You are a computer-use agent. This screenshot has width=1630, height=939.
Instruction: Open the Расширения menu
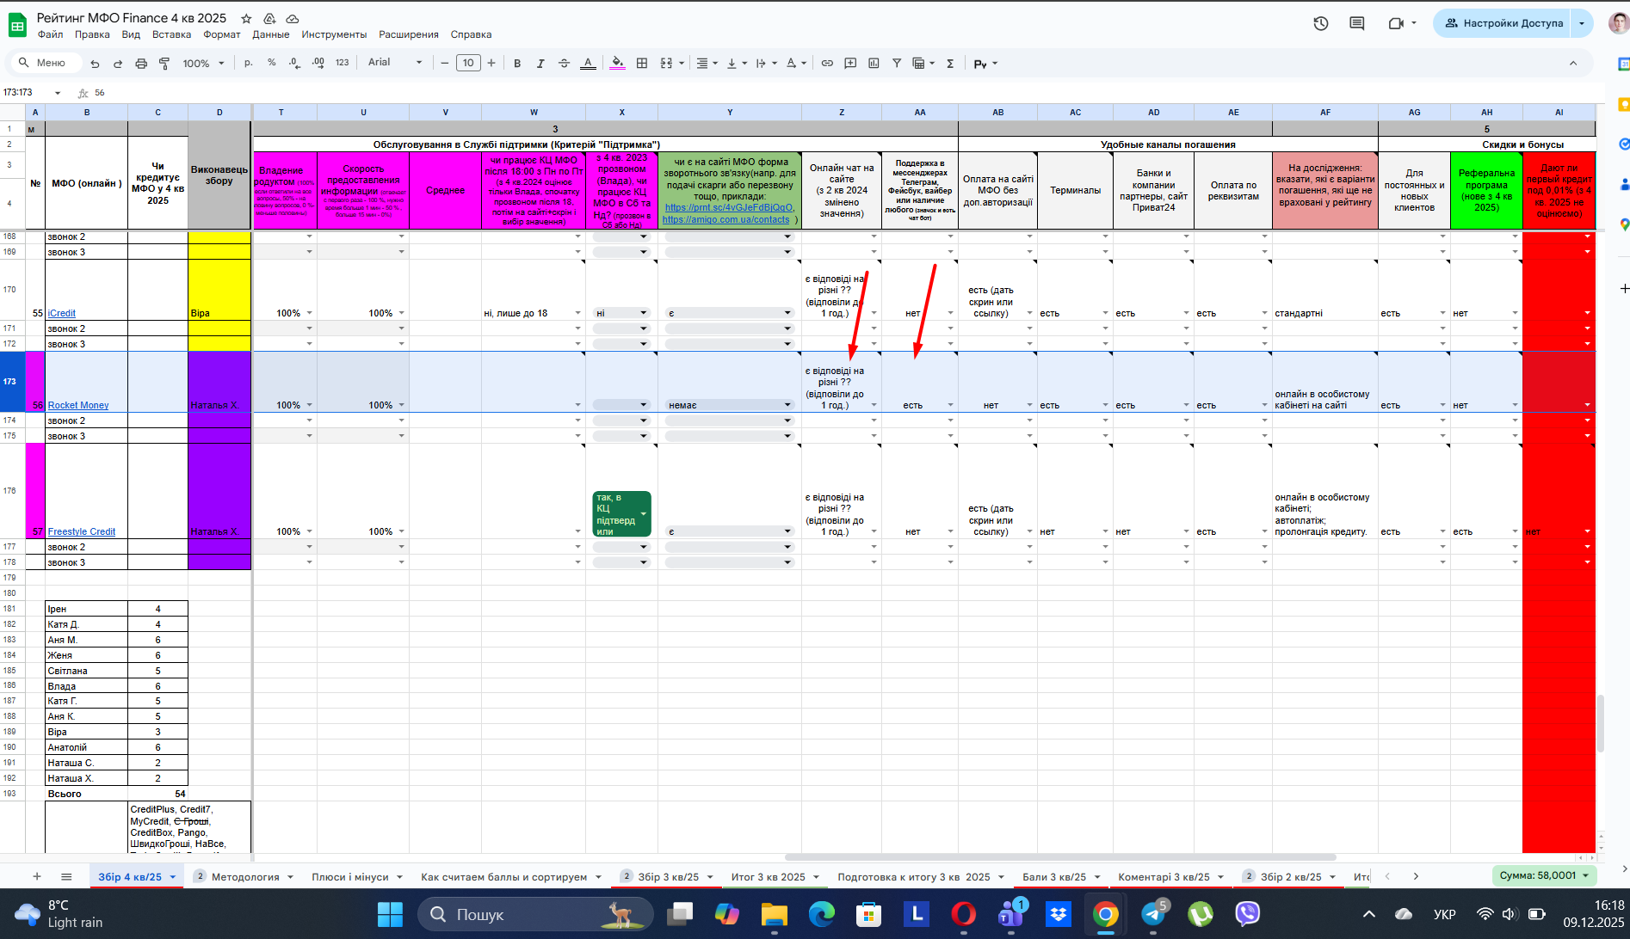click(x=409, y=34)
